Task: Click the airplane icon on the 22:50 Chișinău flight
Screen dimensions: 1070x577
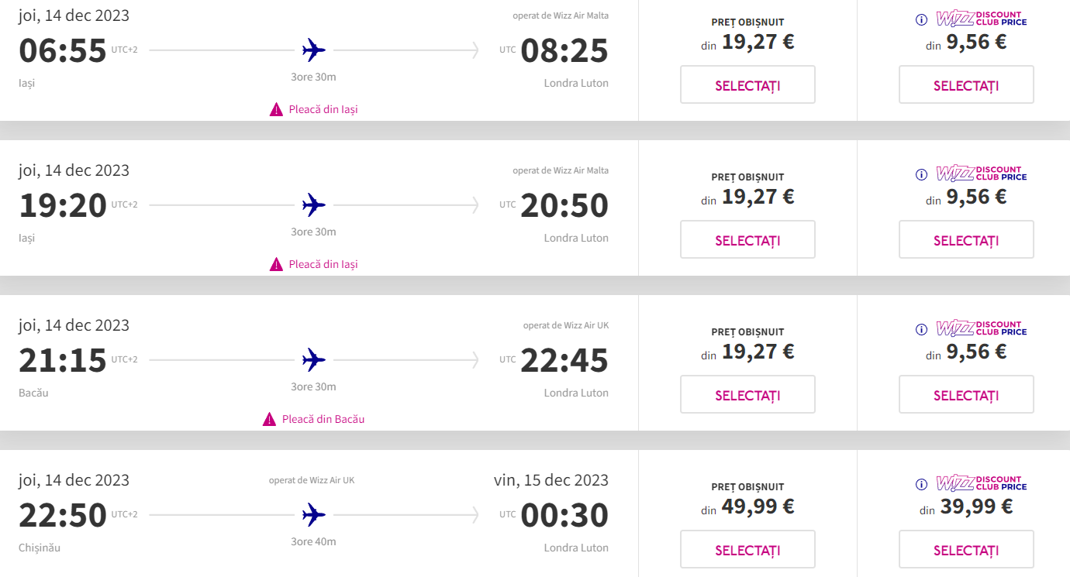Action: coord(313,514)
